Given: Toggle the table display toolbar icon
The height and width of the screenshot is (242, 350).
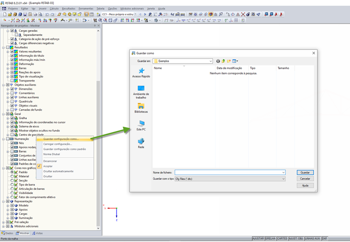Looking at the screenshot, I should tap(92, 14).
